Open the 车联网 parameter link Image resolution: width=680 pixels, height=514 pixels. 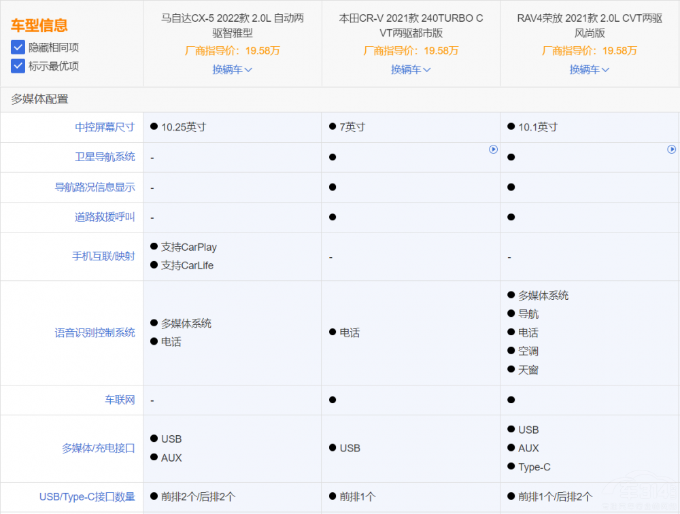click(x=120, y=400)
